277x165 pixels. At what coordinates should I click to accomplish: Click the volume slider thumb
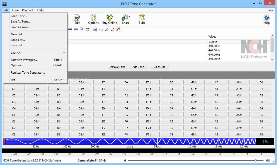point(255,160)
